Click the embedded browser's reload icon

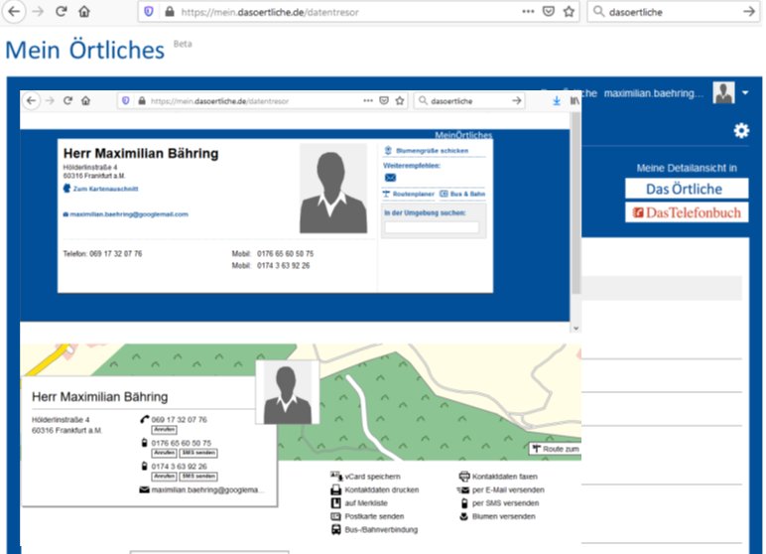[x=67, y=100]
